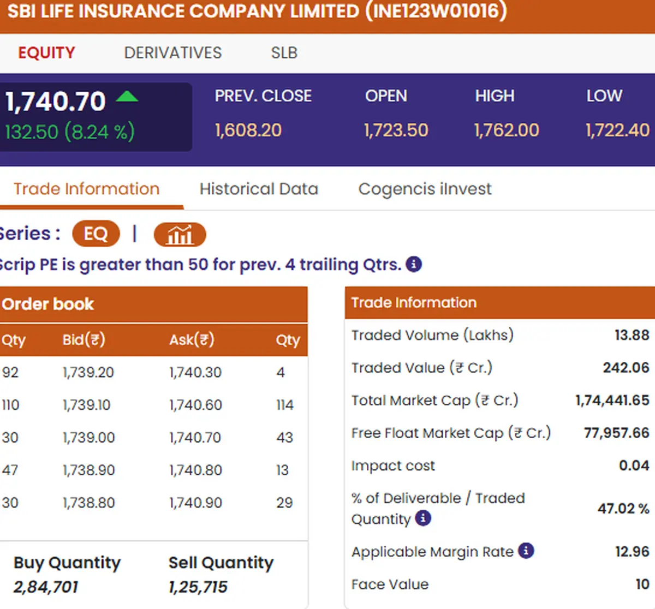
Task: Click traded volume value 13.88
Action: tap(632, 335)
